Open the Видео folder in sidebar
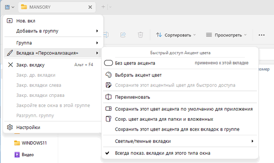 tap(24, 154)
